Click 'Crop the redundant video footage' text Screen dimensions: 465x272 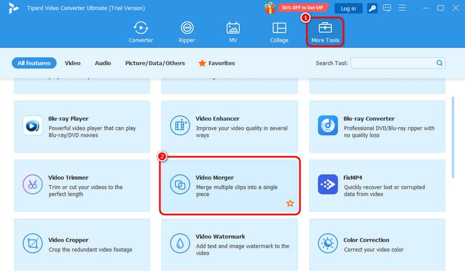pos(91,250)
